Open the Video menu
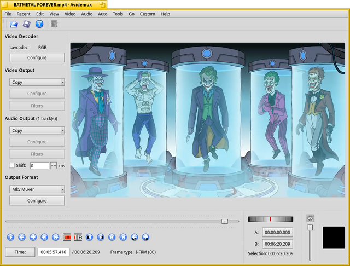The width and height of the screenshot is (350, 266). click(70, 14)
